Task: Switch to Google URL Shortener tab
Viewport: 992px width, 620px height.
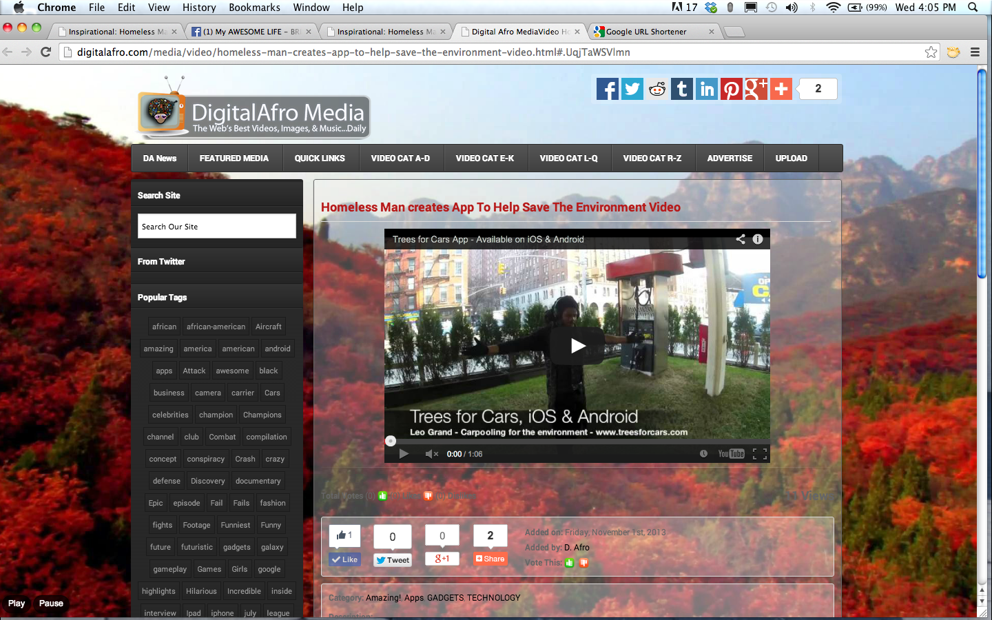Action: (x=654, y=32)
